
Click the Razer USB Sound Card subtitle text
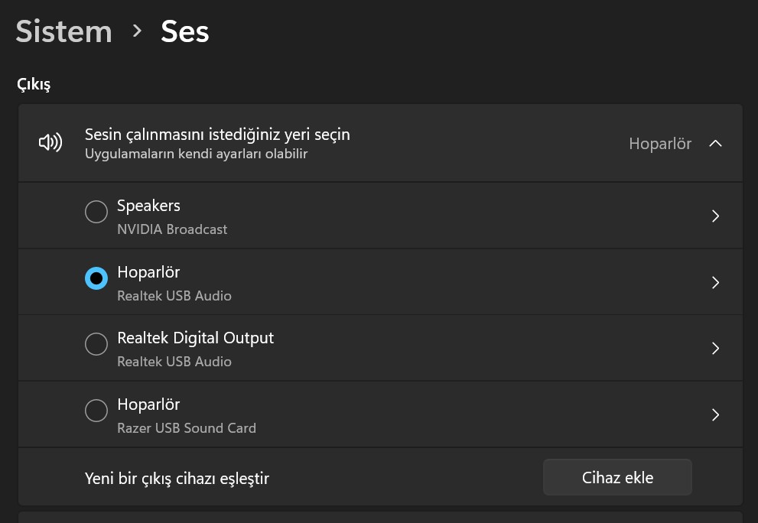tap(187, 428)
